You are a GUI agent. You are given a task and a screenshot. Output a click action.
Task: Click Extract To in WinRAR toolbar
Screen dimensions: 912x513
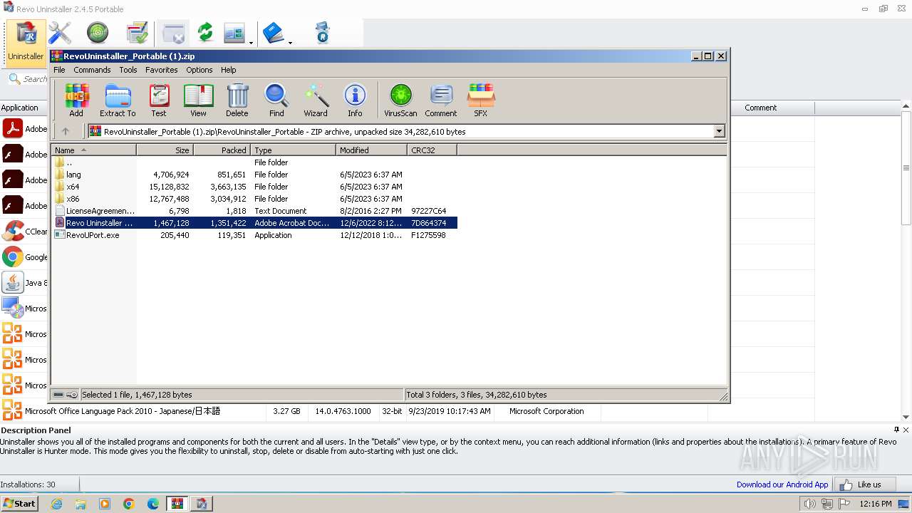click(118, 100)
